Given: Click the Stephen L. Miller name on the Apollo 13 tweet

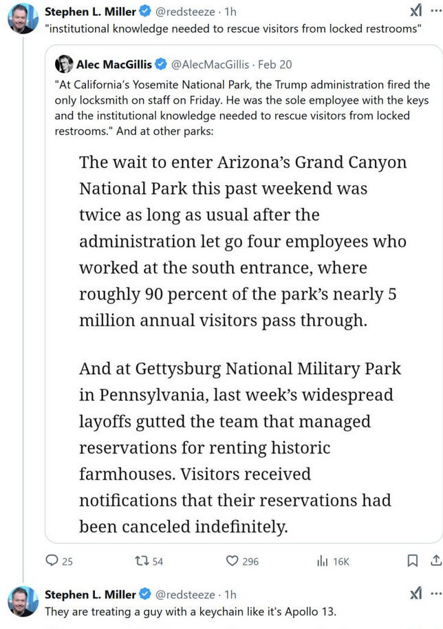Looking at the screenshot, I should pos(89,594).
